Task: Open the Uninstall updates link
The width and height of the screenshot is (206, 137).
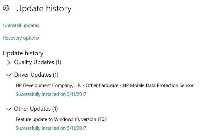Action: click(x=21, y=25)
